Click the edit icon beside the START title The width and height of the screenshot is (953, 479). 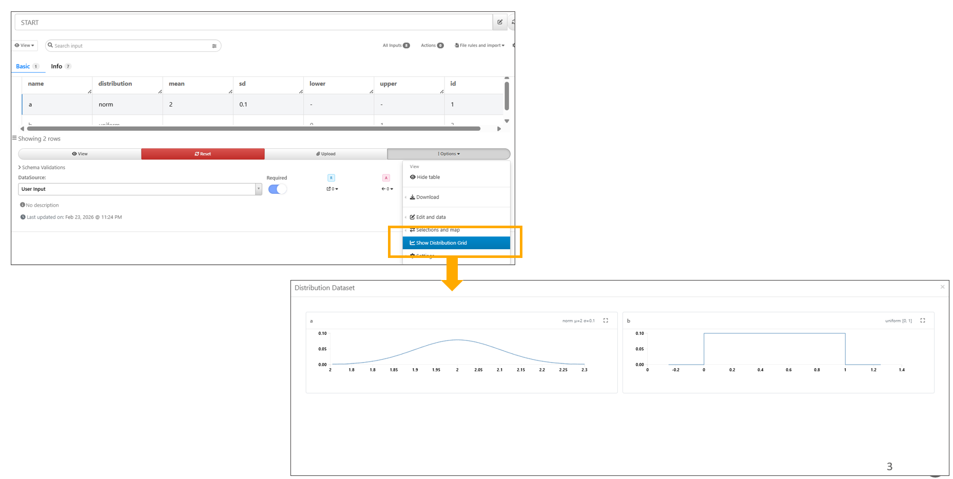point(500,22)
